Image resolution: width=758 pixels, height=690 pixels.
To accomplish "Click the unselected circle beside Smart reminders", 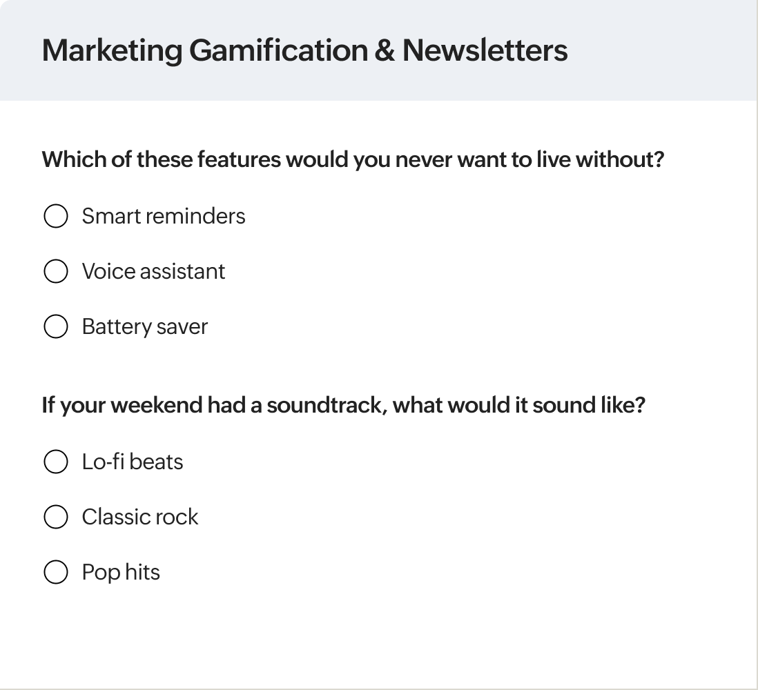I will [55, 216].
